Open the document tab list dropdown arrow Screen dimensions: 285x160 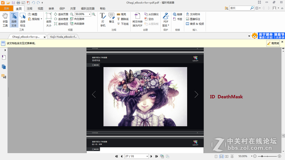tap(249, 36)
